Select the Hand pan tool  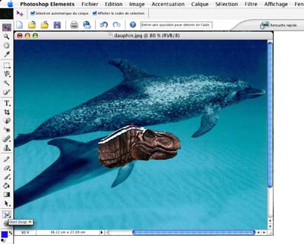[7, 45]
